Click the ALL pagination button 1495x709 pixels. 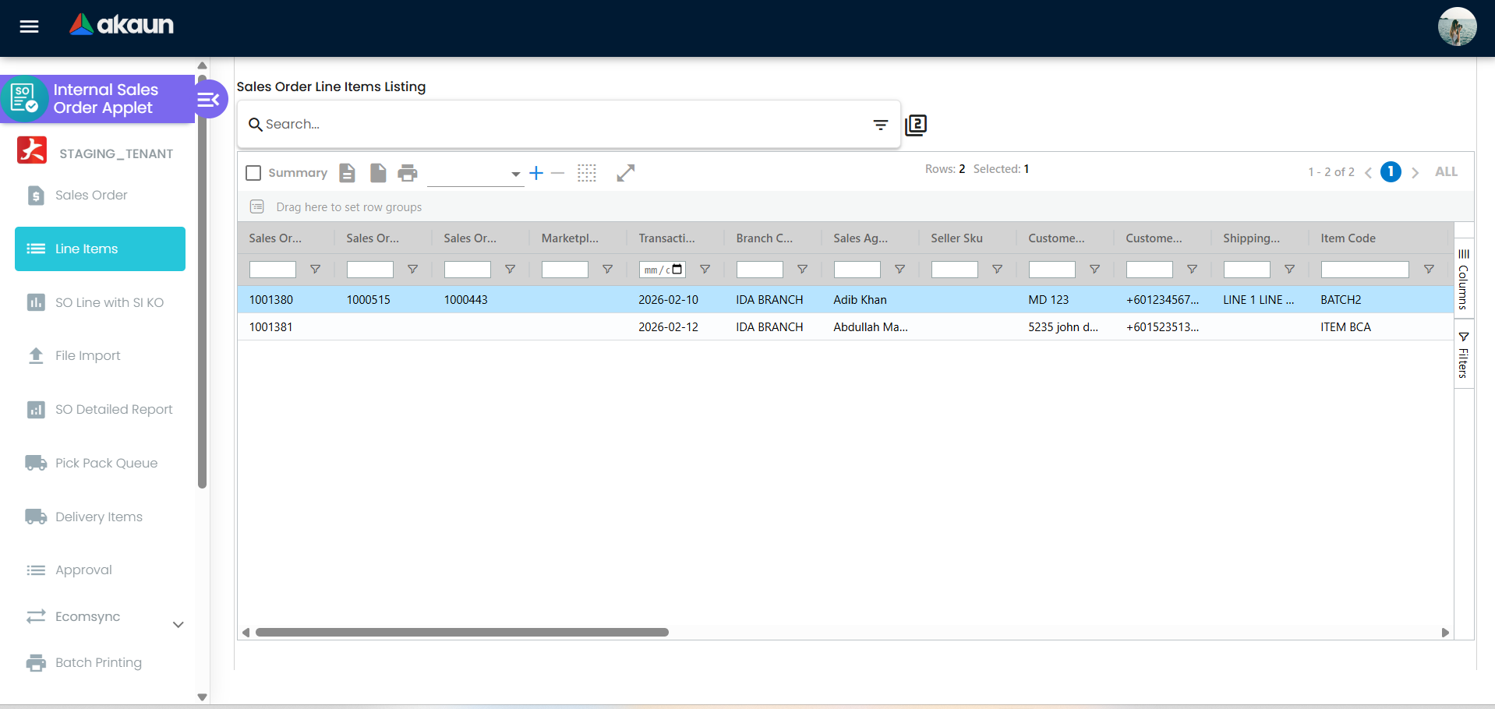point(1446,172)
